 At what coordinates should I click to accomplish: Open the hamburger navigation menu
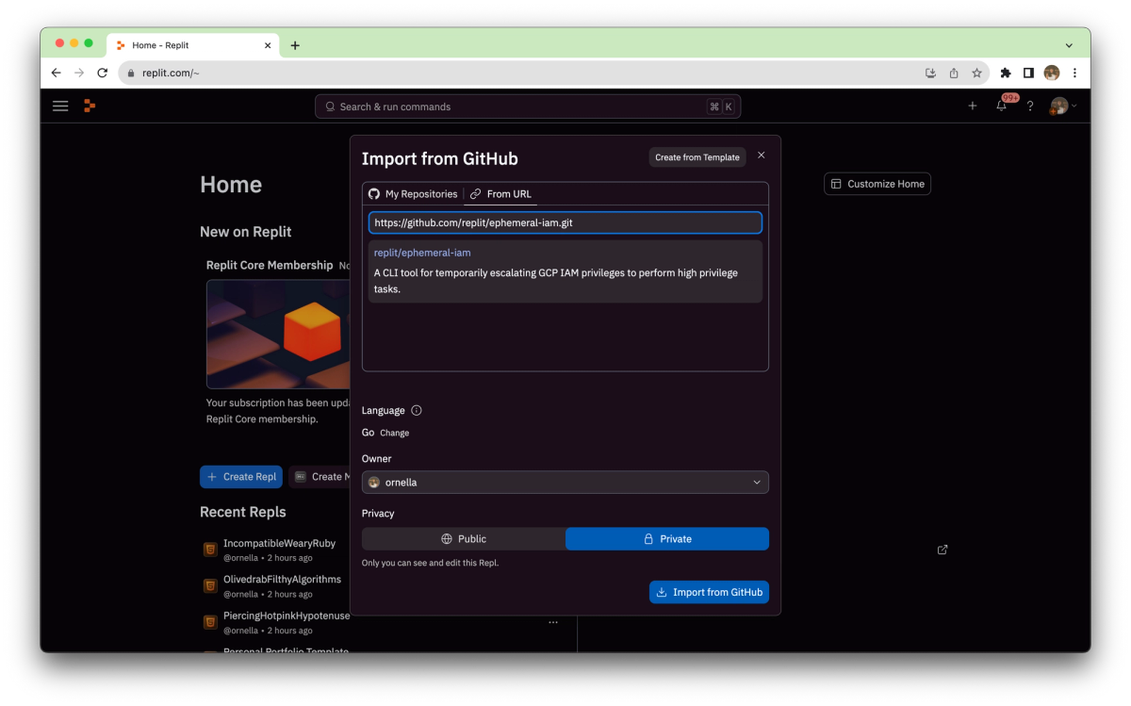pyautogui.click(x=60, y=106)
